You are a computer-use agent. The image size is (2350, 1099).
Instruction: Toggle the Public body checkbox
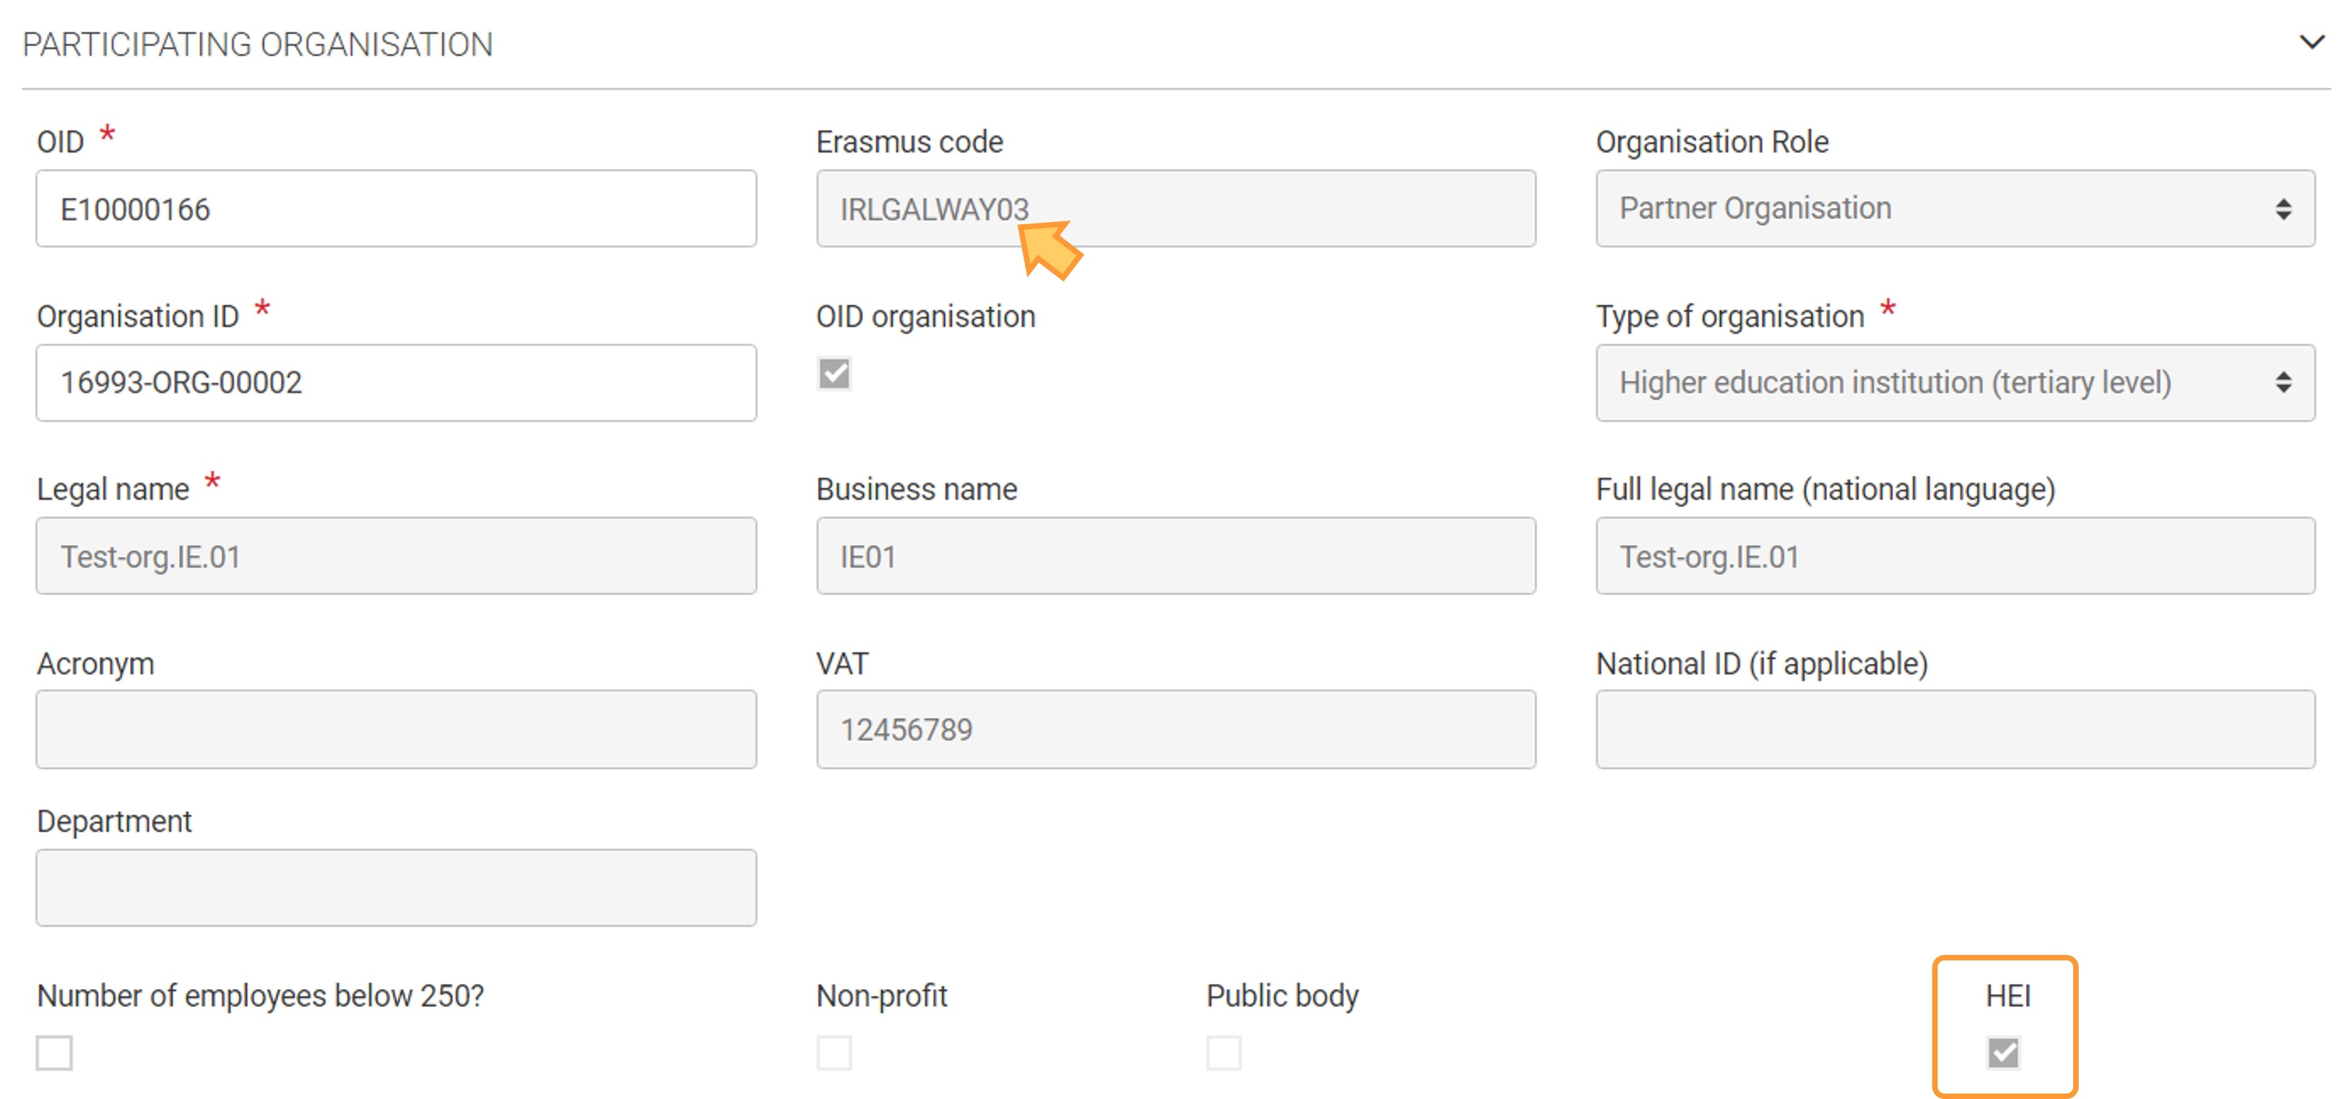coord(1223,1053)
